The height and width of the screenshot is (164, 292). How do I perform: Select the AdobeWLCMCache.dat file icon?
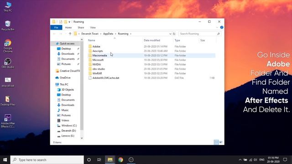tap(90, 78)
